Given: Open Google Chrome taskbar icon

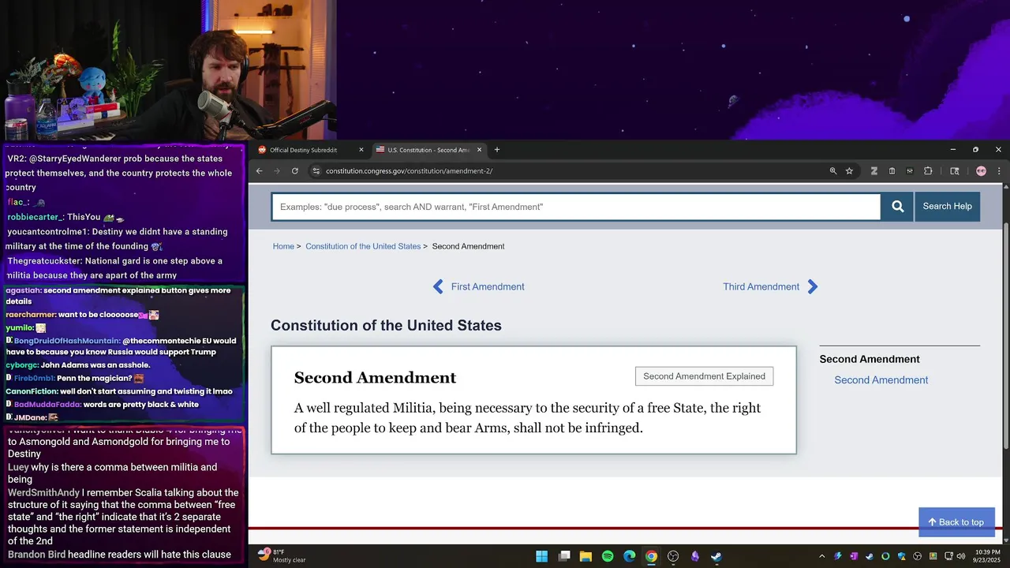Looking at the screenshot, I should pos(651,557).
